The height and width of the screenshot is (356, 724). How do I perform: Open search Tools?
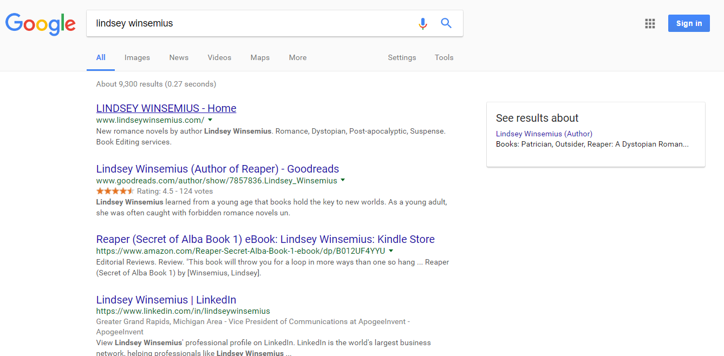tap(444, 57)
